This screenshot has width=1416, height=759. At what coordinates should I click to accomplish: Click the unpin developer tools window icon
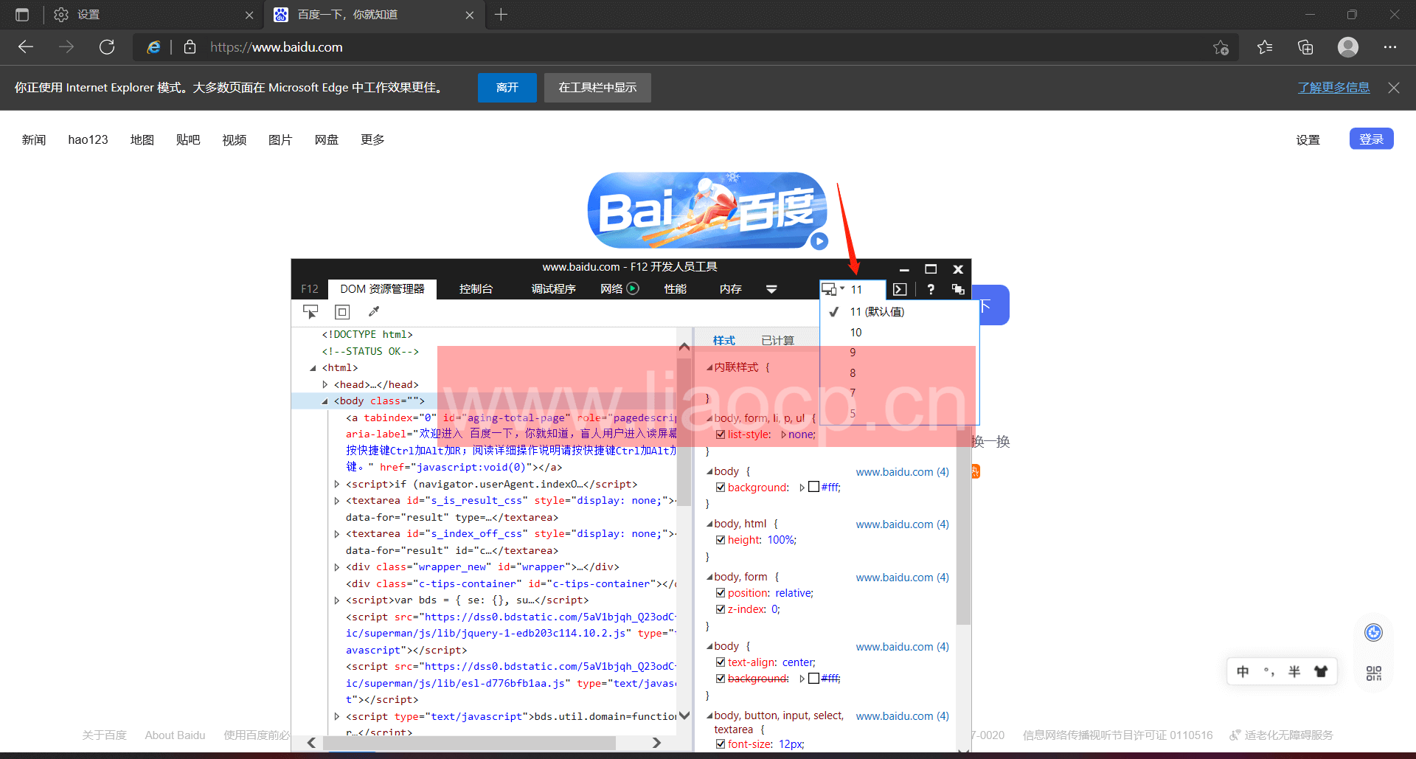(x=958, y=289)
